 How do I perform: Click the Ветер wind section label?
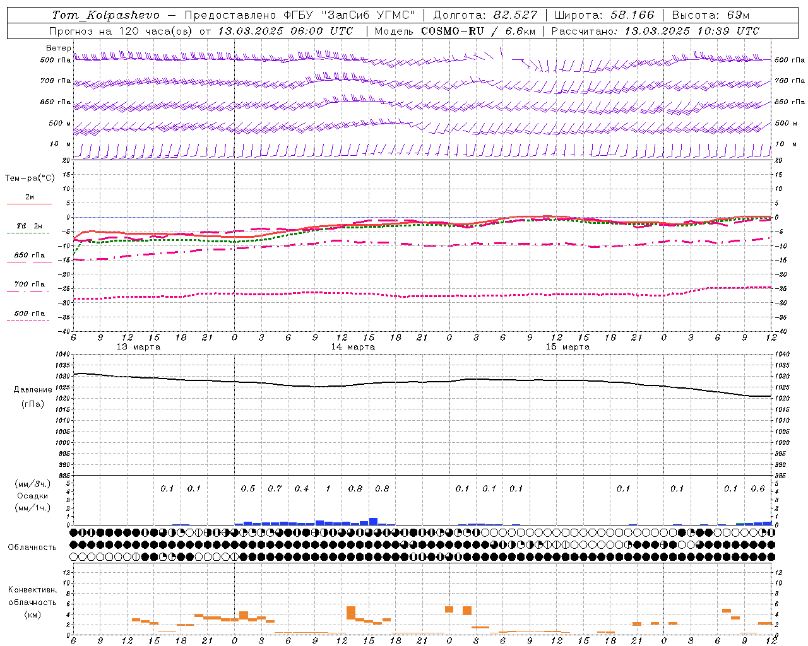58,48
